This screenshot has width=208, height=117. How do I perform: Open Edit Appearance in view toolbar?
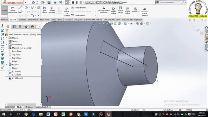coord(137,24)
